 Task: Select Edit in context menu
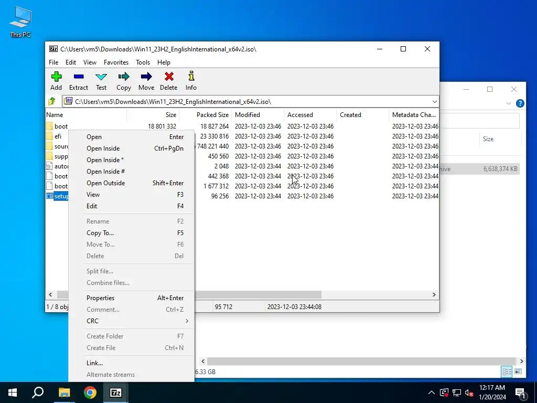(132, 206)
